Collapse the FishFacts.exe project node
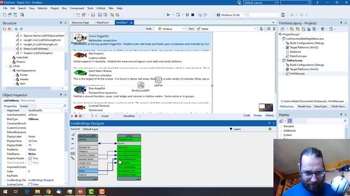Viewport: 350px width, 196px height. (281, 60)
